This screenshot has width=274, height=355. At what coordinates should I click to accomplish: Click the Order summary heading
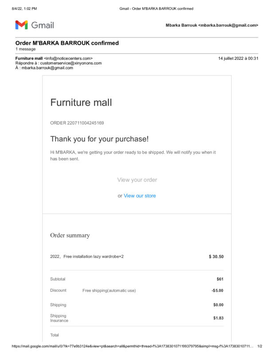click(70, 236)
